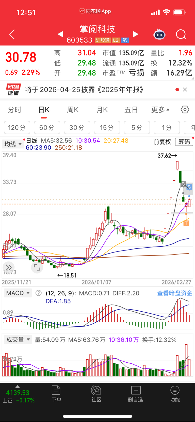Tap the 量:54.09万 volume label
195x422 pixels.
click(50, 340)
